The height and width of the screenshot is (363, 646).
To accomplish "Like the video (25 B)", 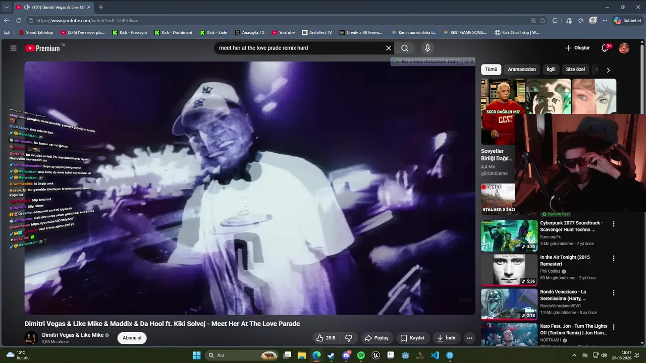I will tap(326, 338).
